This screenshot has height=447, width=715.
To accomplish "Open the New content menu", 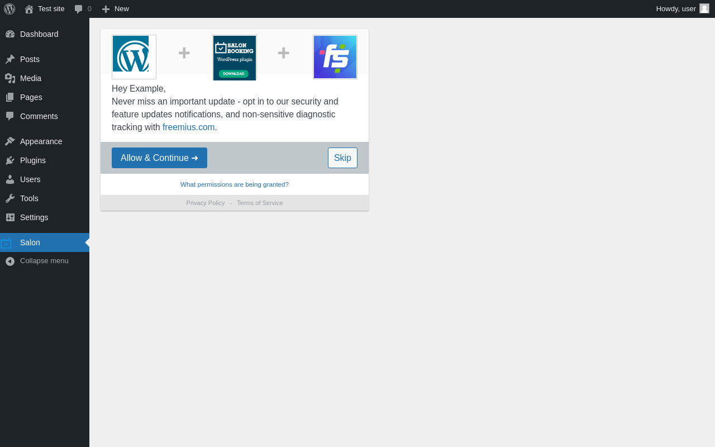I will click(x=122, y=9).
